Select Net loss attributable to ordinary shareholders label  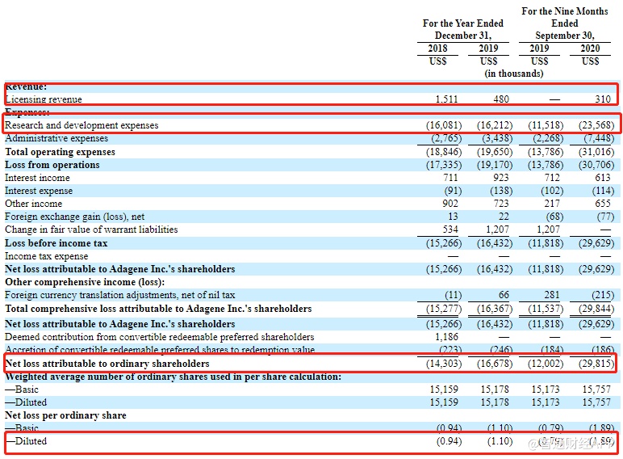pos(107,364)
